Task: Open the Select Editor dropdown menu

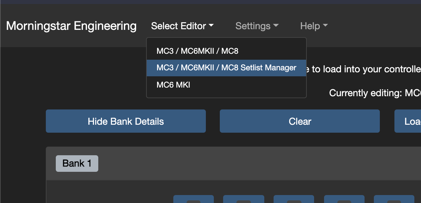Action: pyautogui.click(x=182, y=26)
